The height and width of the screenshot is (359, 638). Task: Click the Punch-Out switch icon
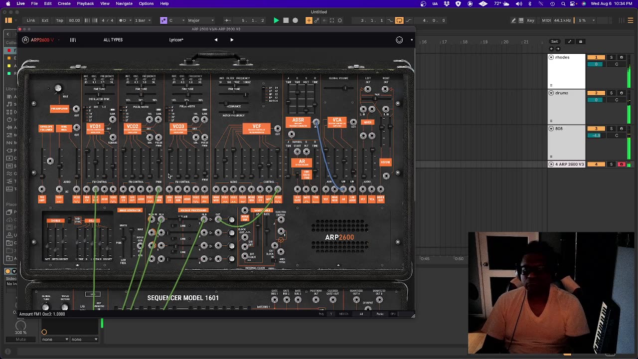click(x=408, y=20)
